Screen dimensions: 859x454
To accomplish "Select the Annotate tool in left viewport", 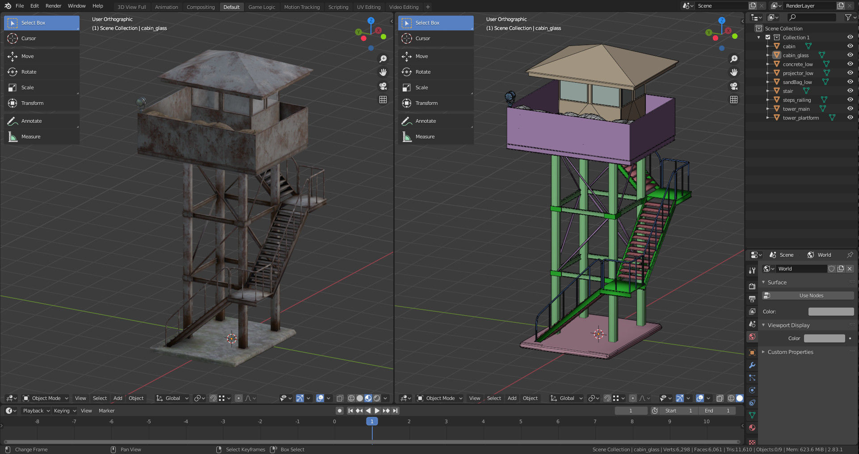I will (42, 121).
